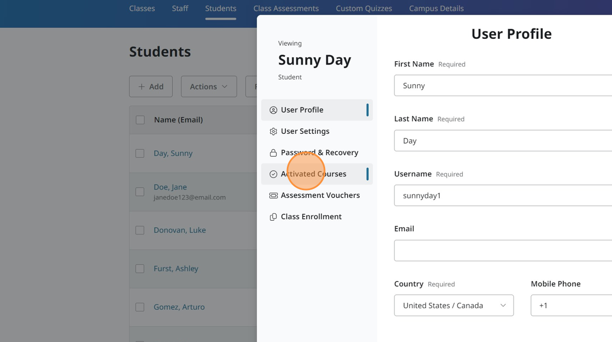612x342 pixels.
Task: Check the box for Gomez, Arturo
Action: [140, 307]
